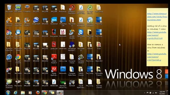
Task: Open Computer Radio Show folder
Action: click(x=72, y=71)
